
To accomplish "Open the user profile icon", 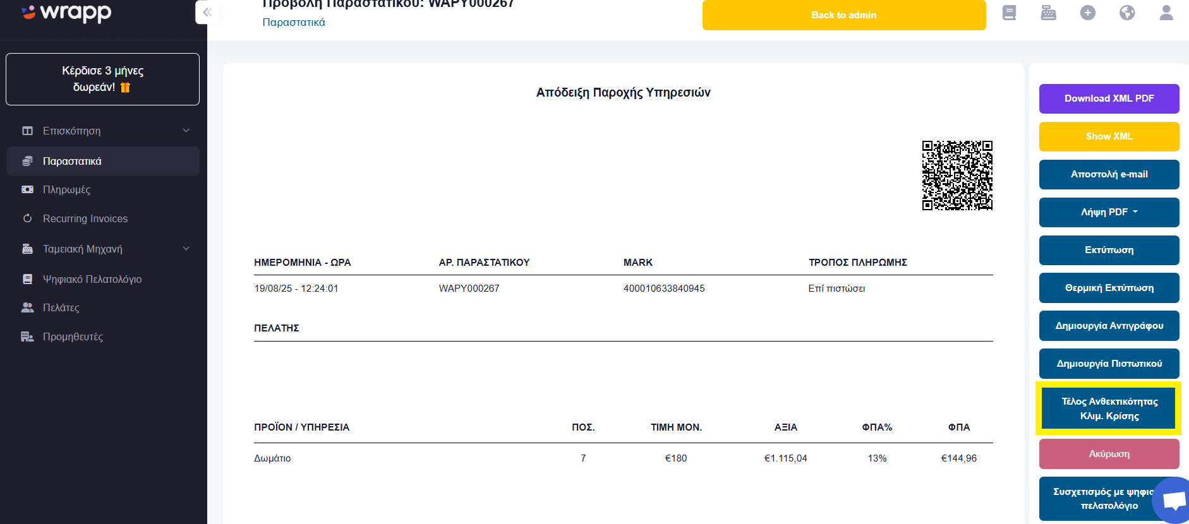I will click(1166, 13).
